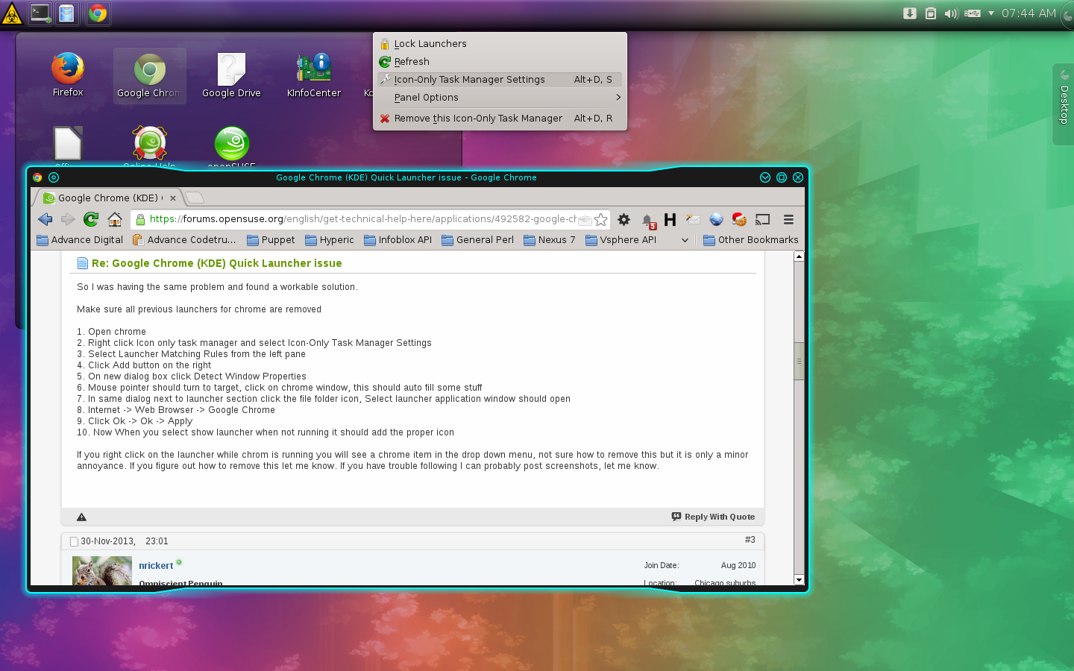Open Icon-Only Task Manager Settings

point(500,80)
